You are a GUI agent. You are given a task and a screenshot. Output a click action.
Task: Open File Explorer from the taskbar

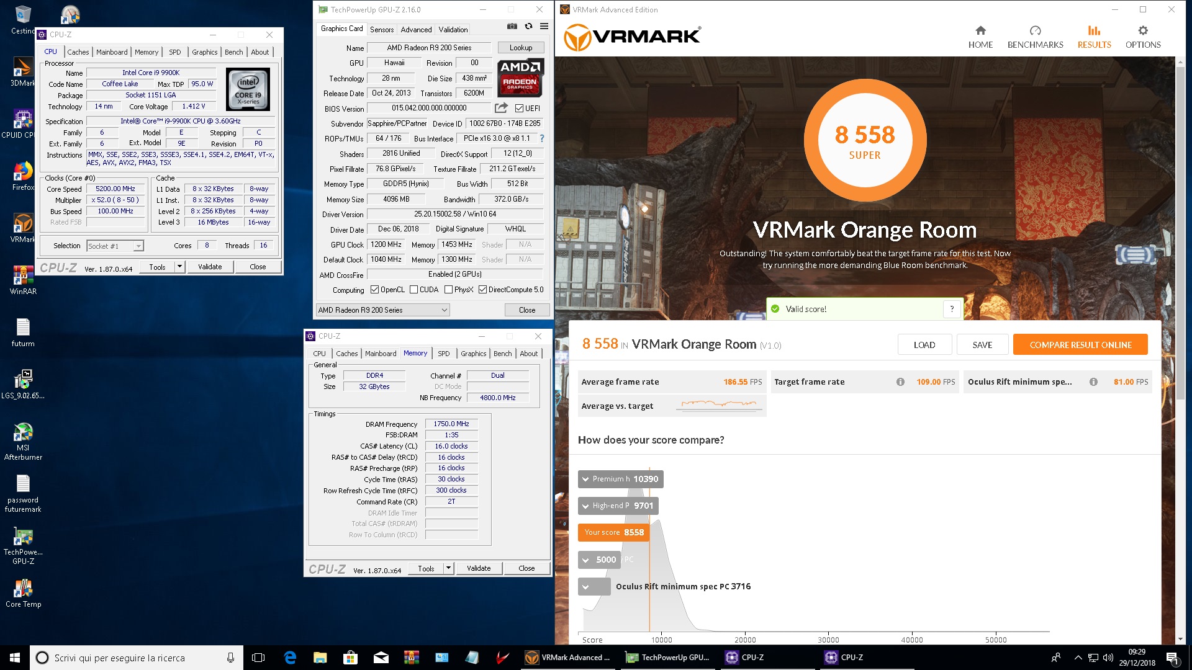[x=320, y=658]
